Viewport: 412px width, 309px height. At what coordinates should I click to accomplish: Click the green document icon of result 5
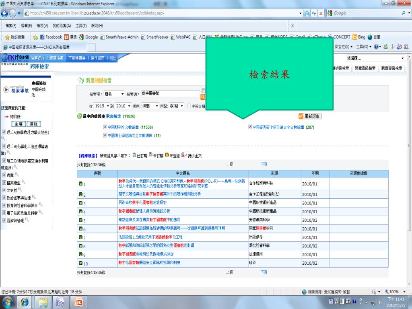pyautogui.click(x=81, y=220)
